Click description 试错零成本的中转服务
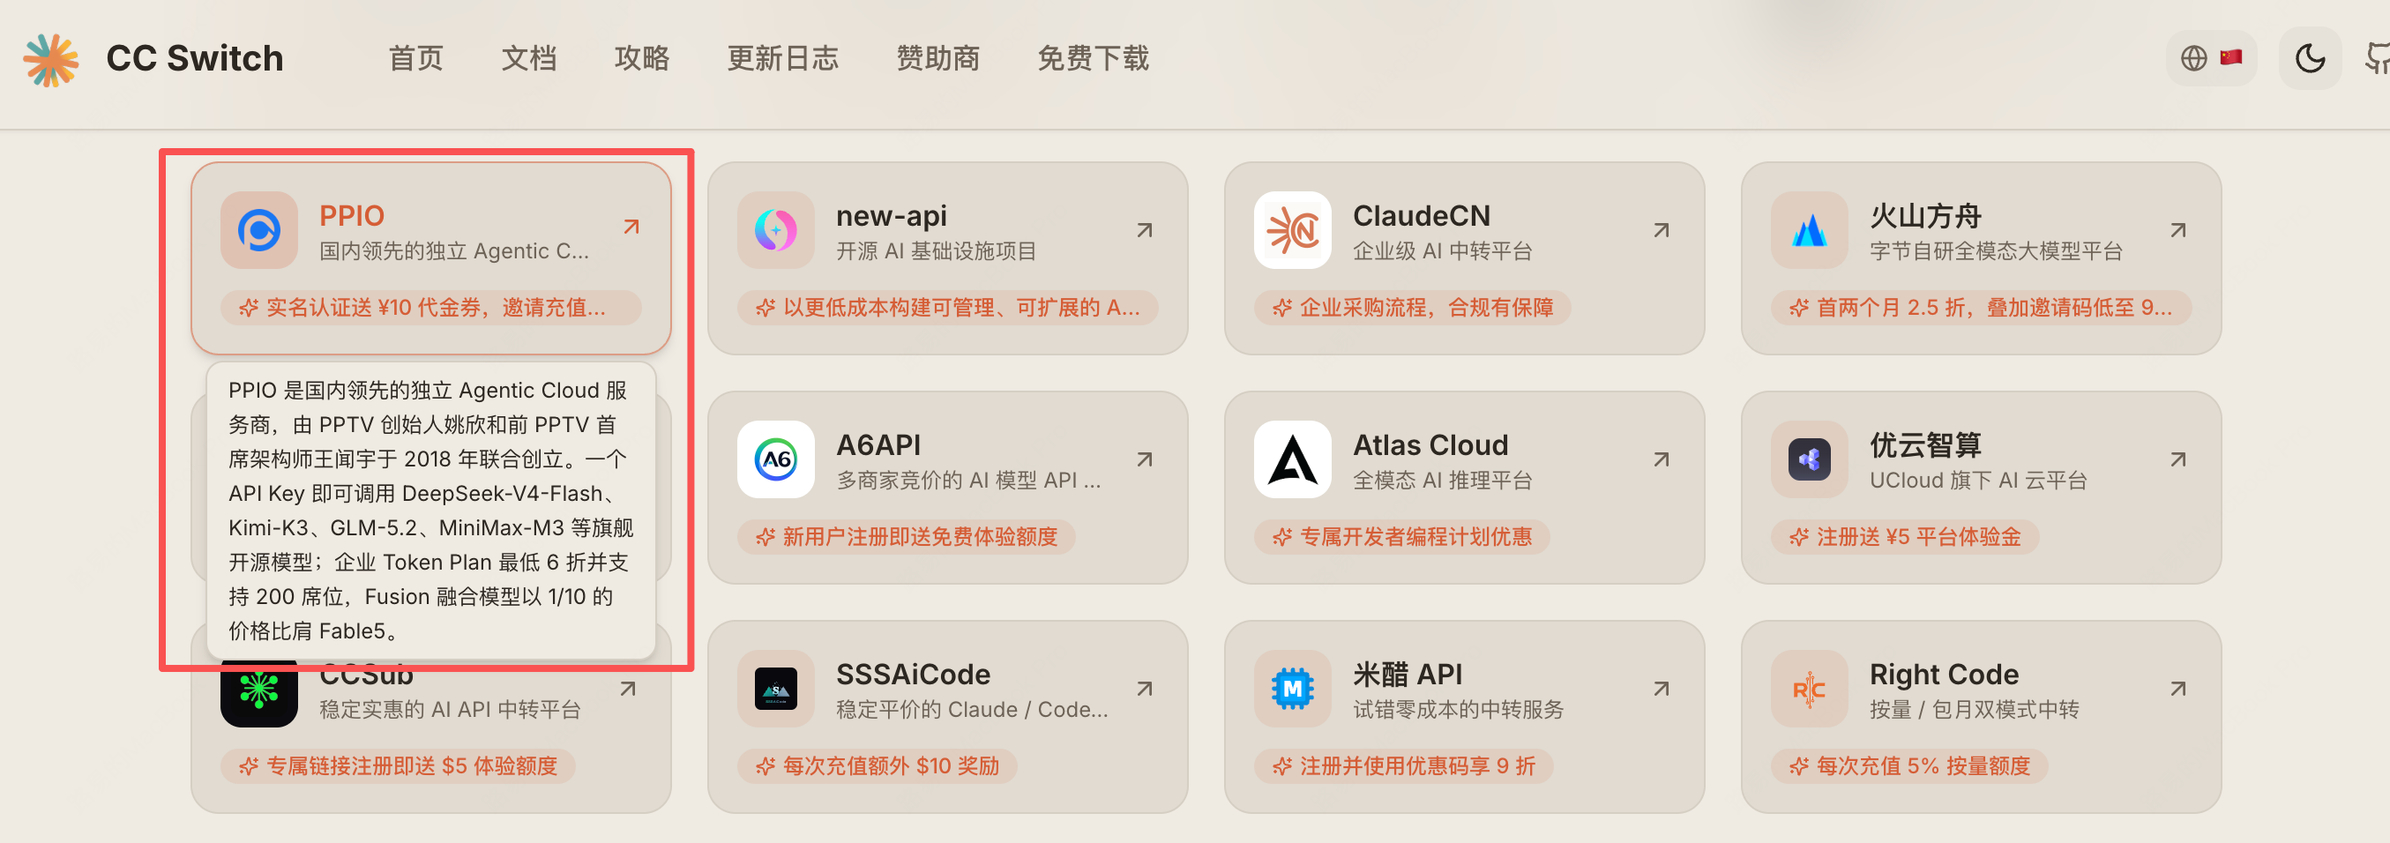This screenshot has height=843, width=2390. pyautogui.click(x=1459, y=710)
